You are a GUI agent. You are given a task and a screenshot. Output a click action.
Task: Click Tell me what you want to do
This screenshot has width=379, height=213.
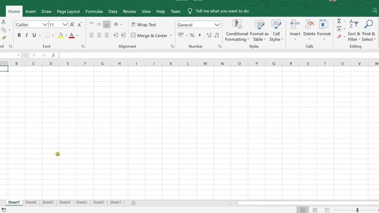pyautogui.click(x=222, y=11)
